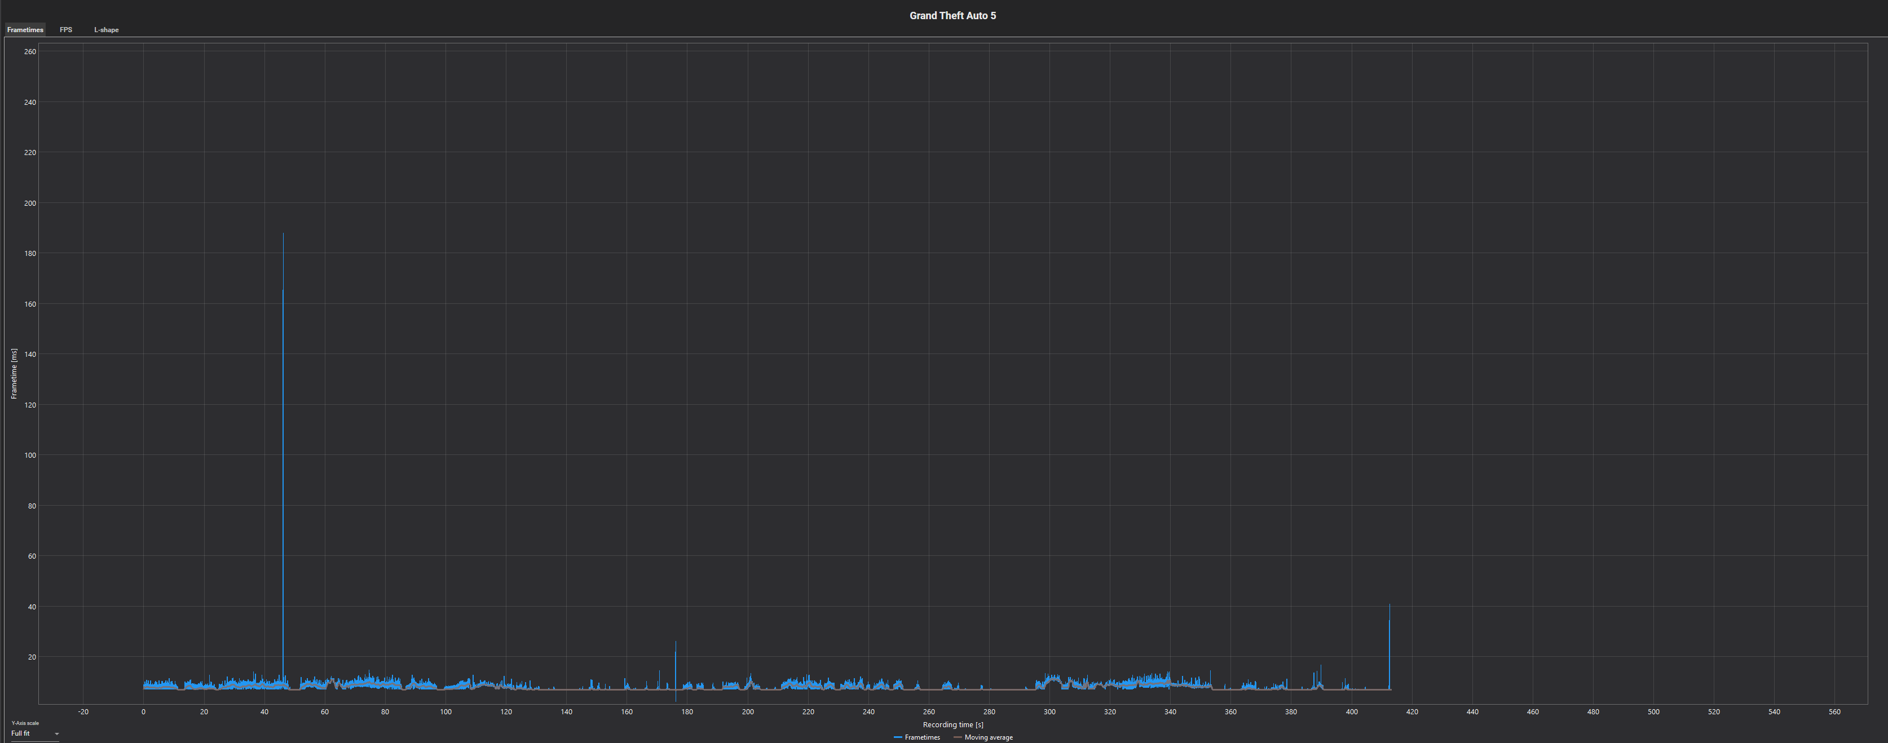Click the '-20' tick on the time axis
Viewport: 1888px width, 743px height.
(x=83, y=711)
